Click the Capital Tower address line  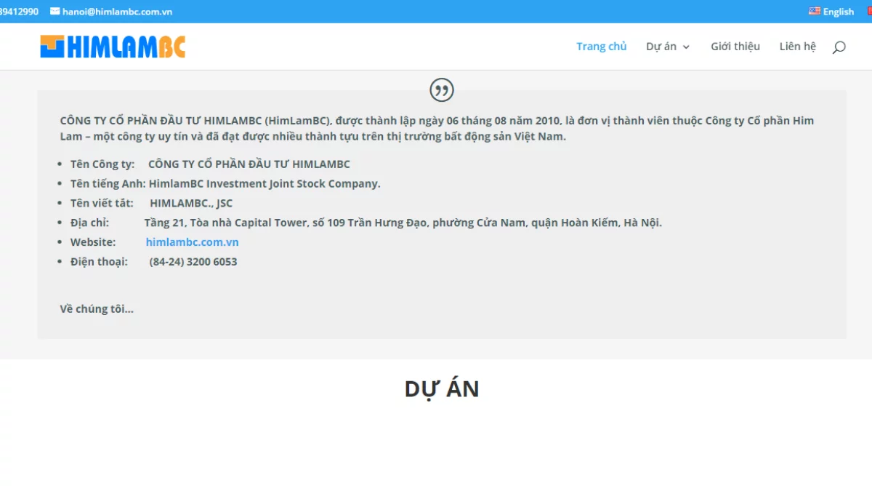pos(403,223)
